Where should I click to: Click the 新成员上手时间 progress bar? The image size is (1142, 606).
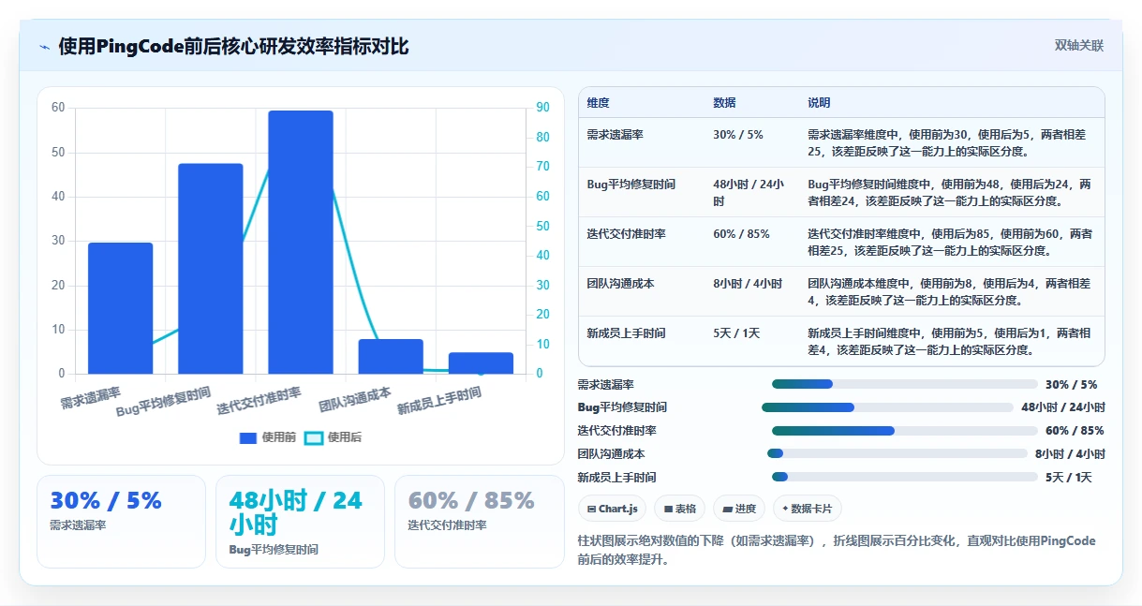pos(904,477)
